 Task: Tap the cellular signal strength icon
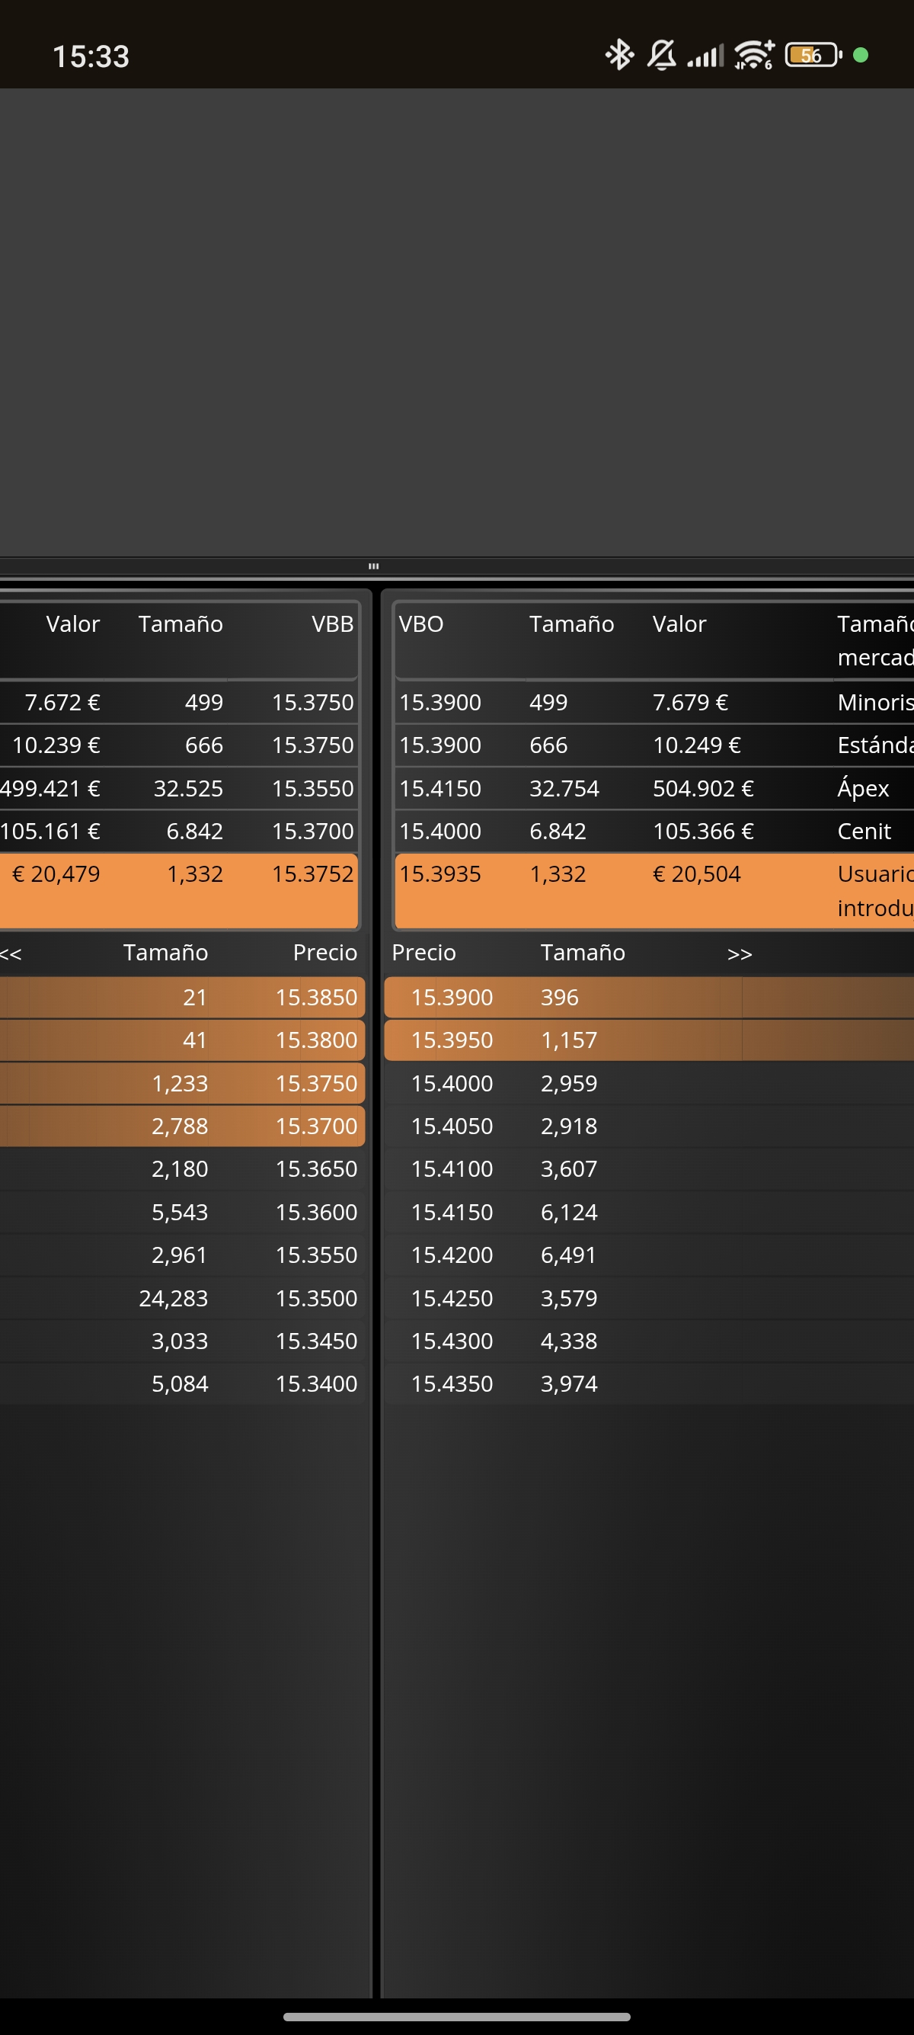705,56
